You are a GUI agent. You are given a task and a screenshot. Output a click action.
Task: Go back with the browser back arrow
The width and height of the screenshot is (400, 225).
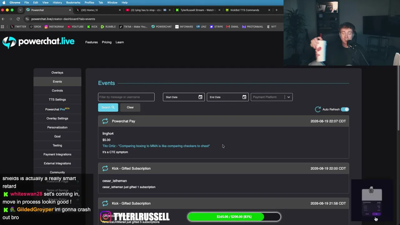(3, 19)
